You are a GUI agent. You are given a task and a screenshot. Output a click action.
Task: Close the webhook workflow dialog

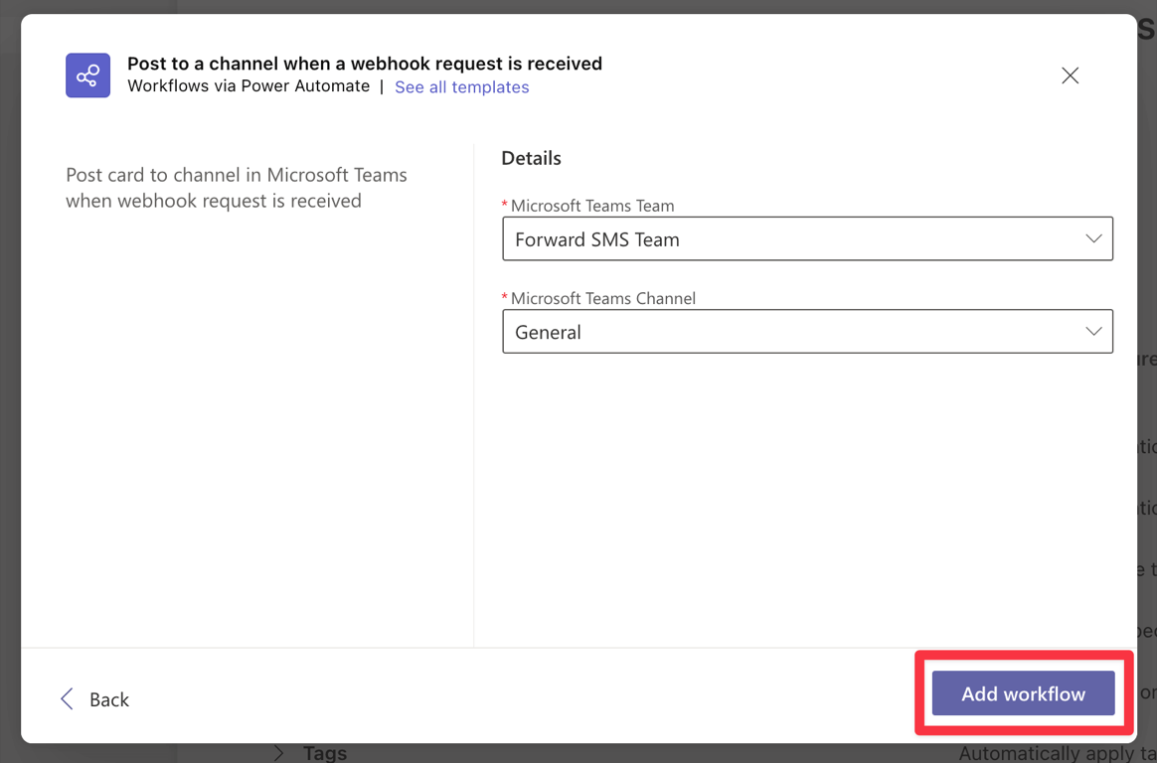1070,76
